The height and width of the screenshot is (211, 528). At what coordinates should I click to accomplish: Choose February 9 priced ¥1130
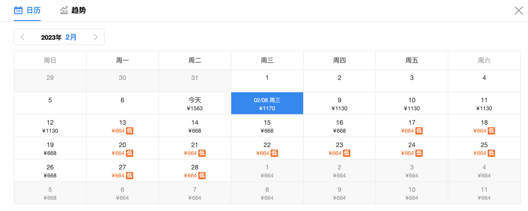tap(339, 103)
